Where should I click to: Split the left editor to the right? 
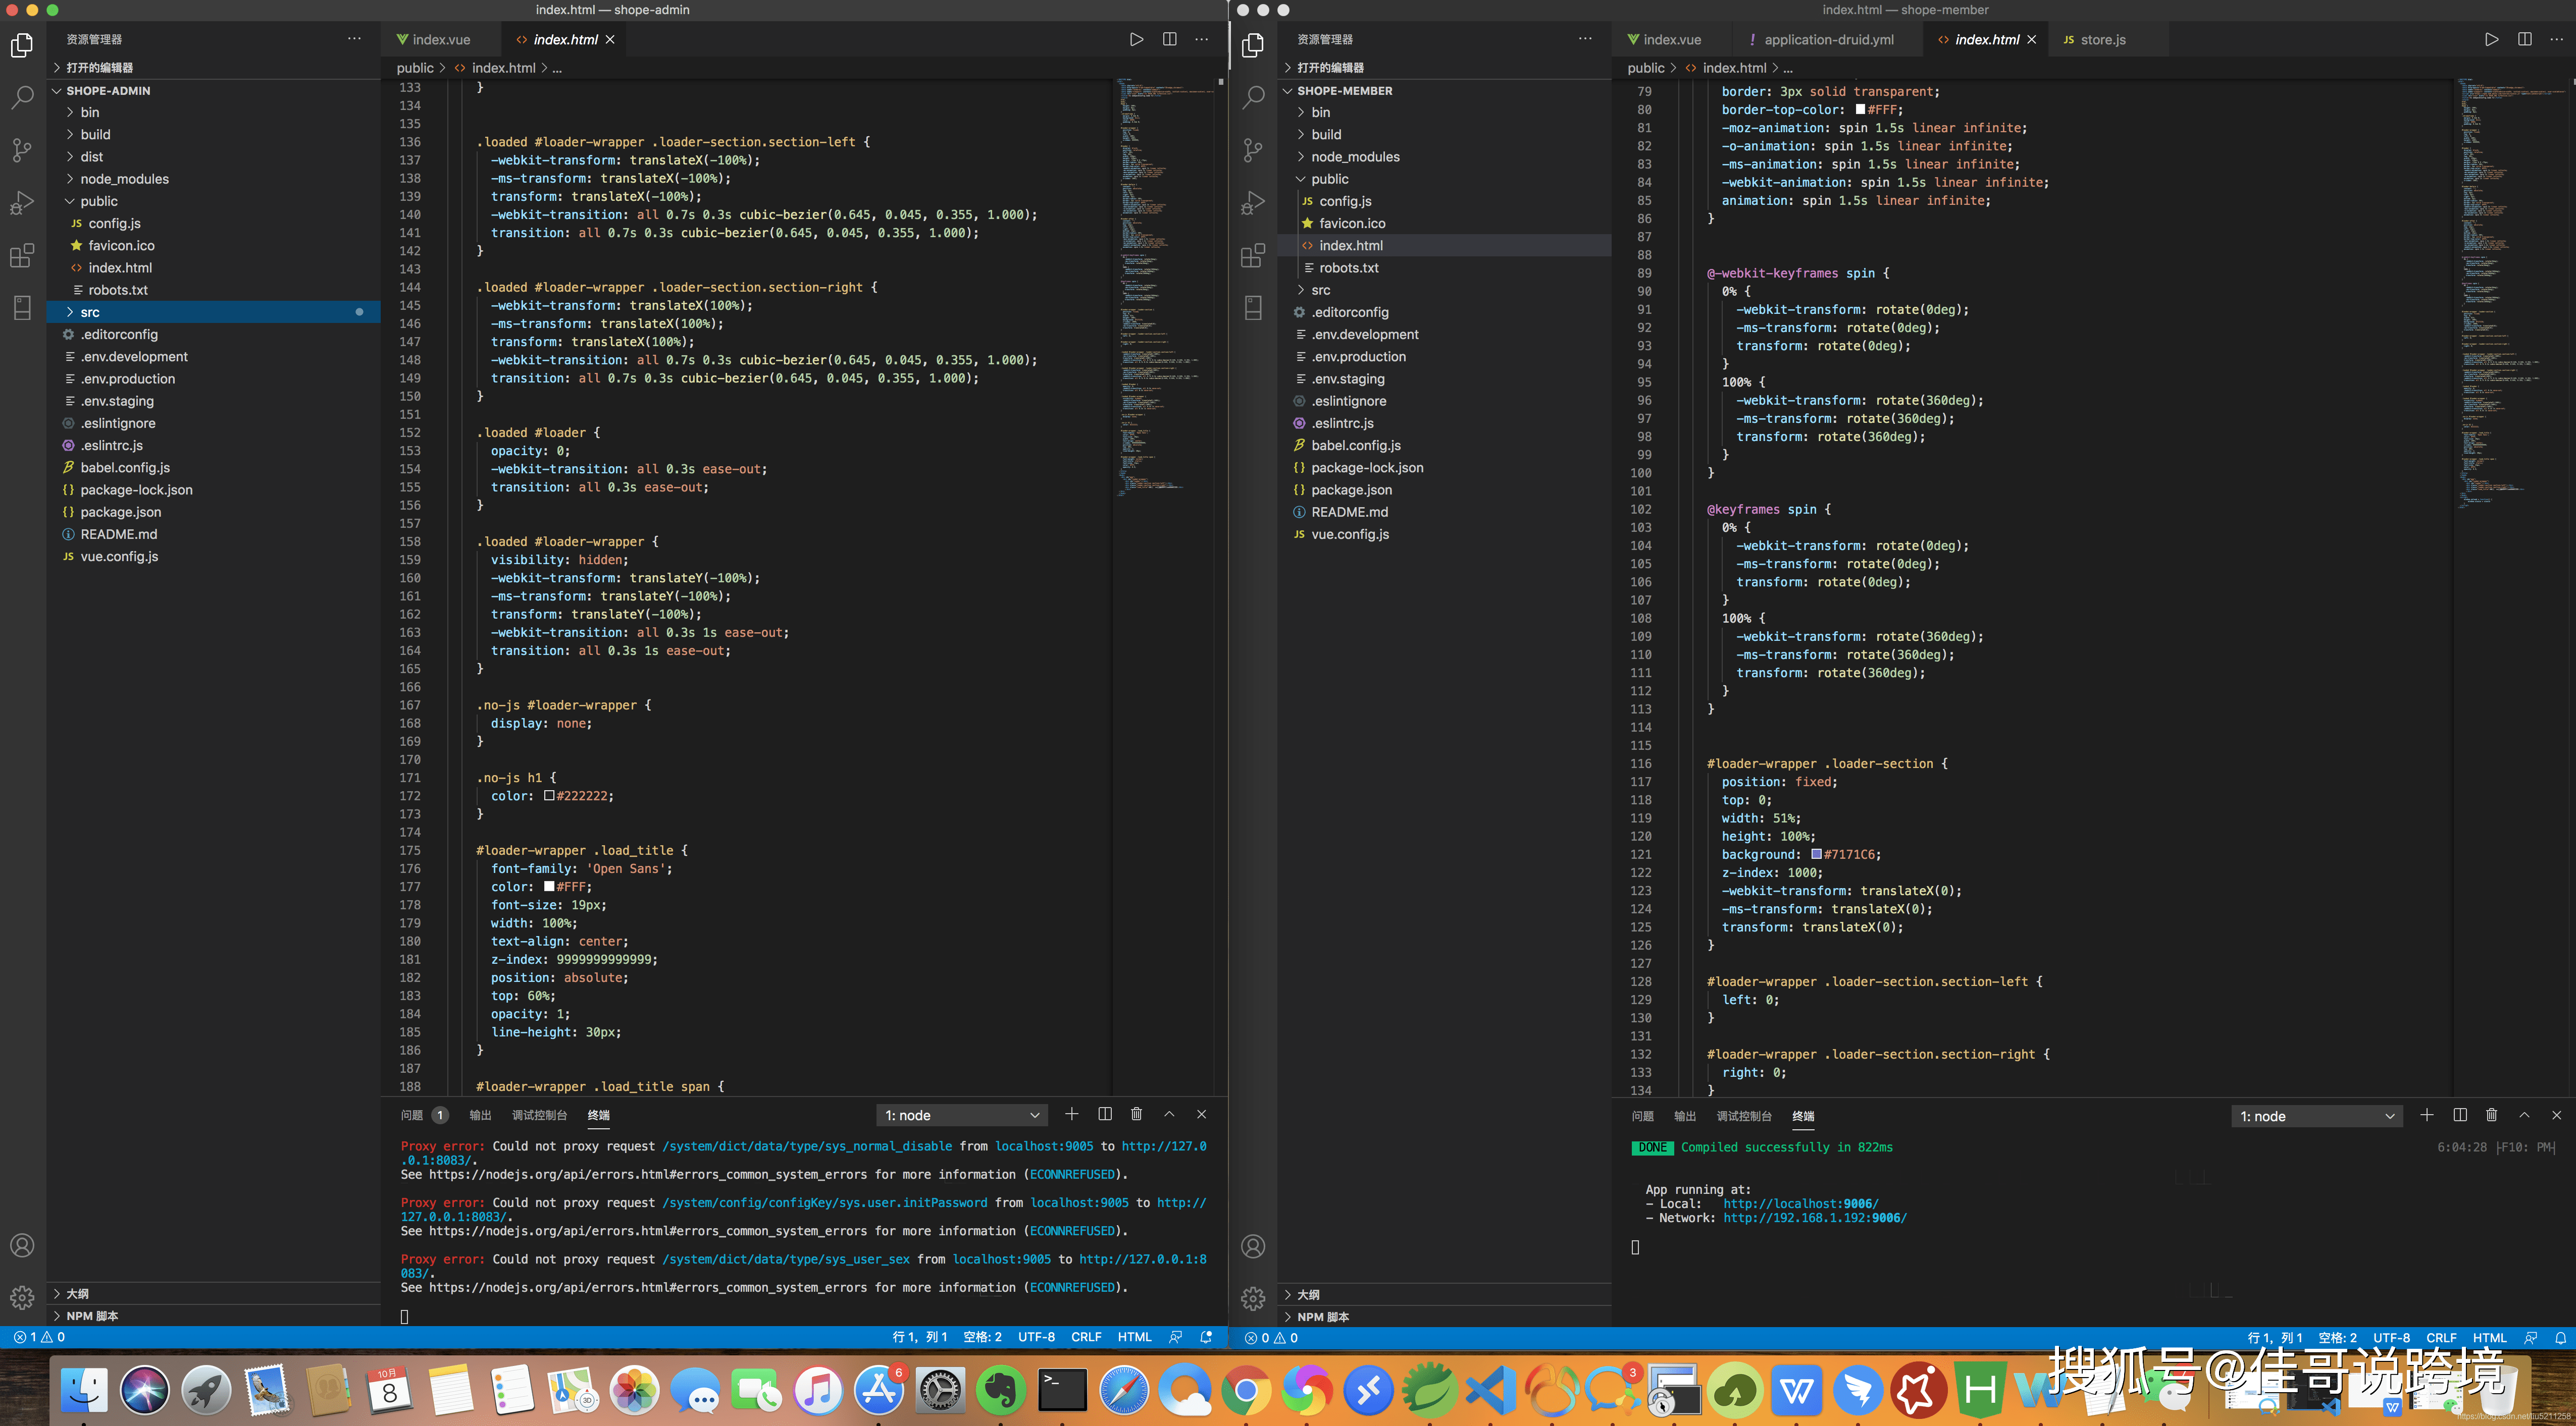[x=1169, y=39]
